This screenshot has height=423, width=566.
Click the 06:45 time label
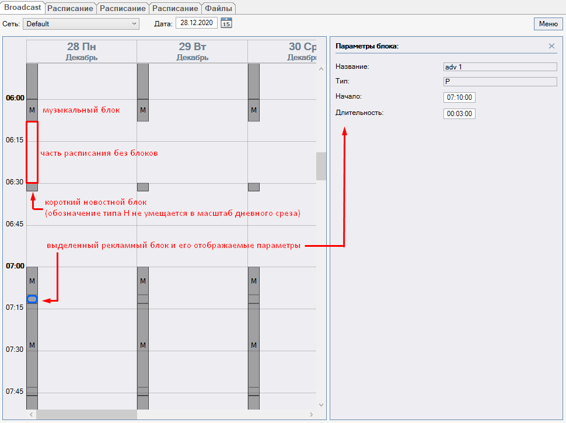pyautogui.click(x=15, y=224)
